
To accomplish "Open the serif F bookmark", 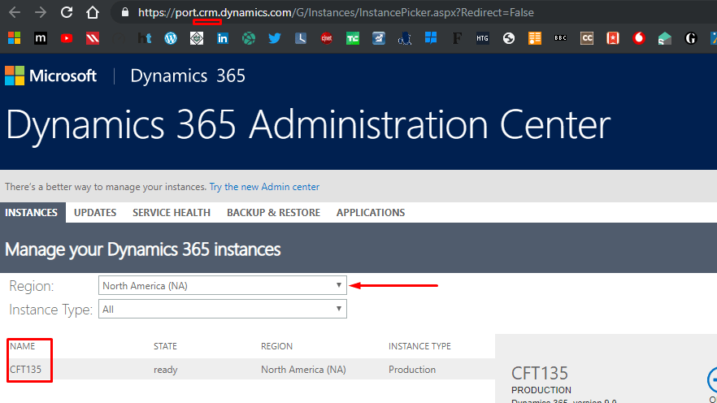I will tap(456, 38).
